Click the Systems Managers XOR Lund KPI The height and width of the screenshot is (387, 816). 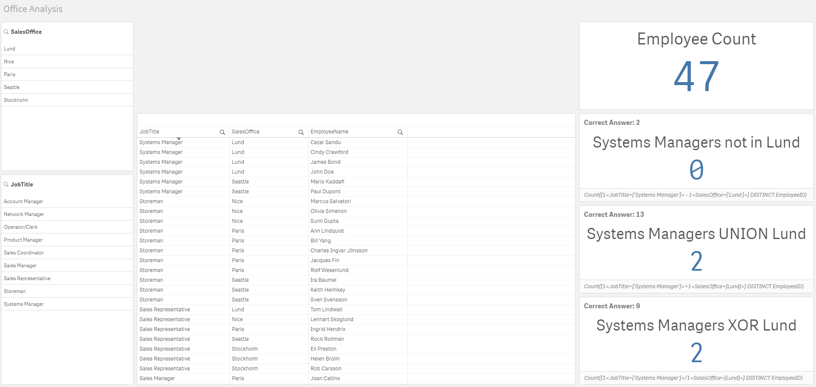click(x=696, y=340)
